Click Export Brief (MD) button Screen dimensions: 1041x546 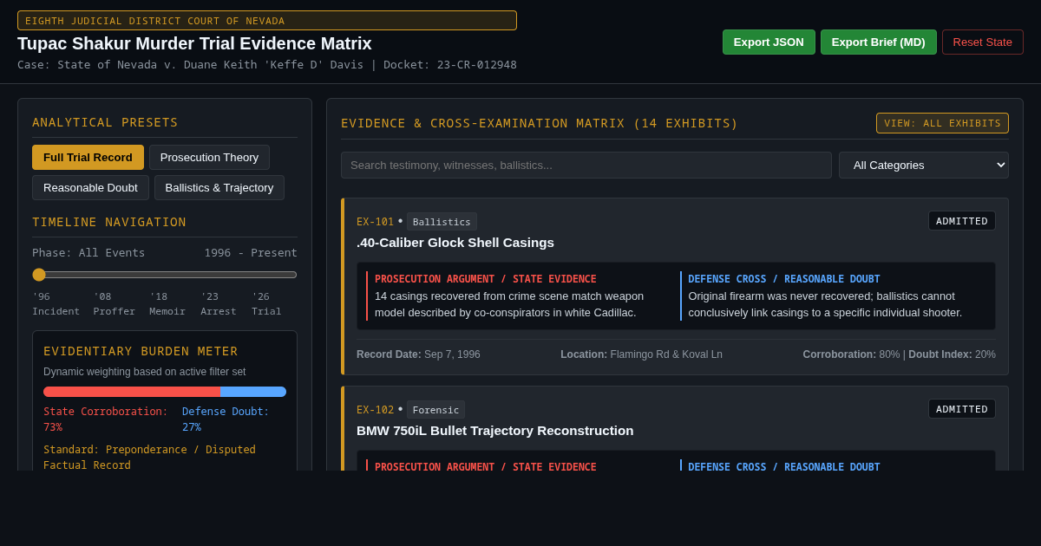tap(879, 42)
